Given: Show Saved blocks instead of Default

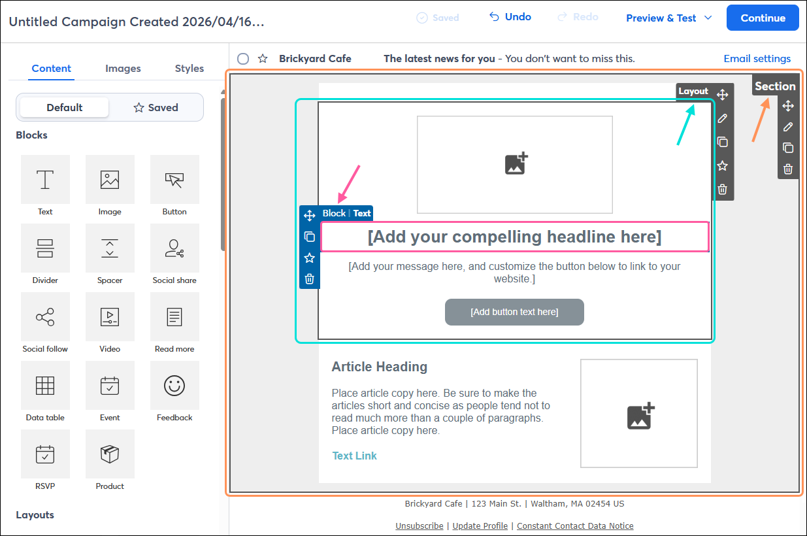Looking at the screenshot, I should coord(156,107).
